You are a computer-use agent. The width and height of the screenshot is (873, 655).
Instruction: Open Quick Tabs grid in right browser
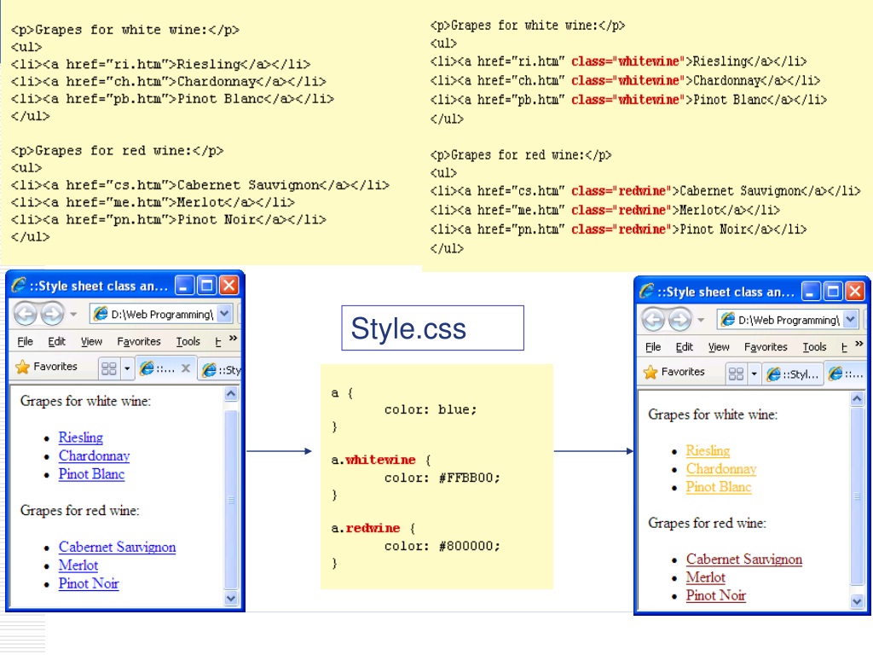click(x=736, y=374)
